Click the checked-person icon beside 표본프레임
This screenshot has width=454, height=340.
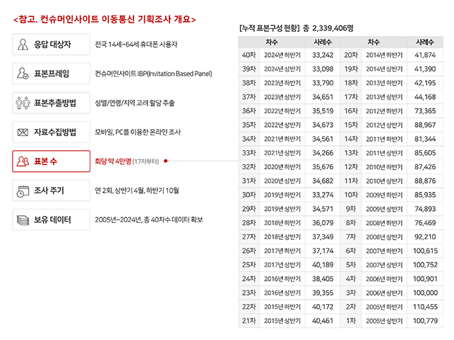[23, 73]
